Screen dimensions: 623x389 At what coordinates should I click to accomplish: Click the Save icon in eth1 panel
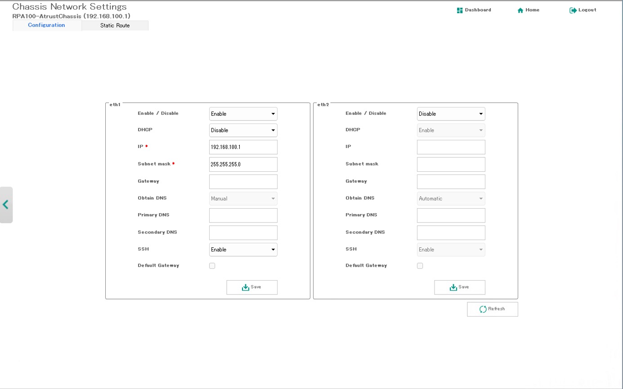[x=246, y=287]
